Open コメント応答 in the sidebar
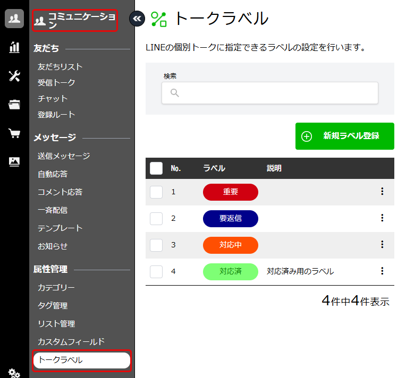This screenshot has height=378, width=406. 60,192
